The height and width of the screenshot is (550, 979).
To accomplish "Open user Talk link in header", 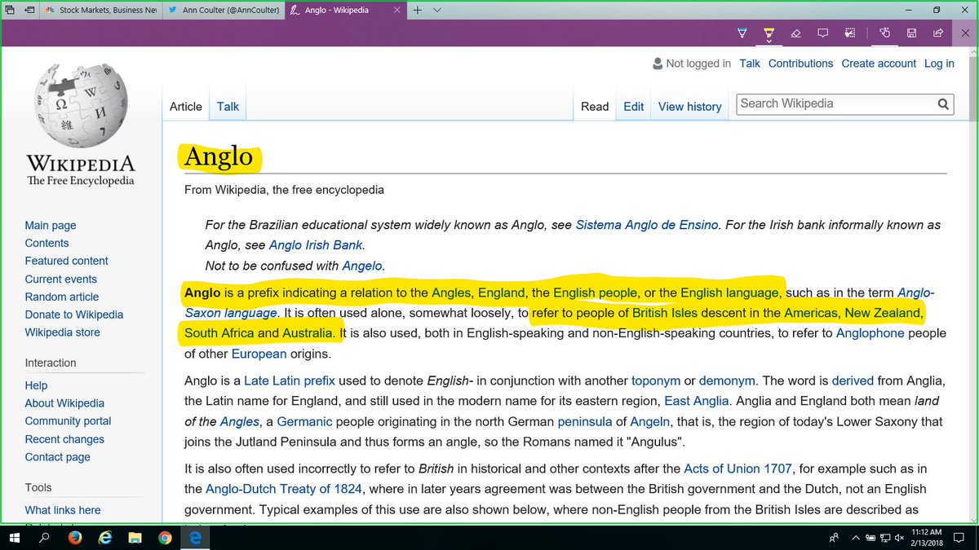I will 750,64.
